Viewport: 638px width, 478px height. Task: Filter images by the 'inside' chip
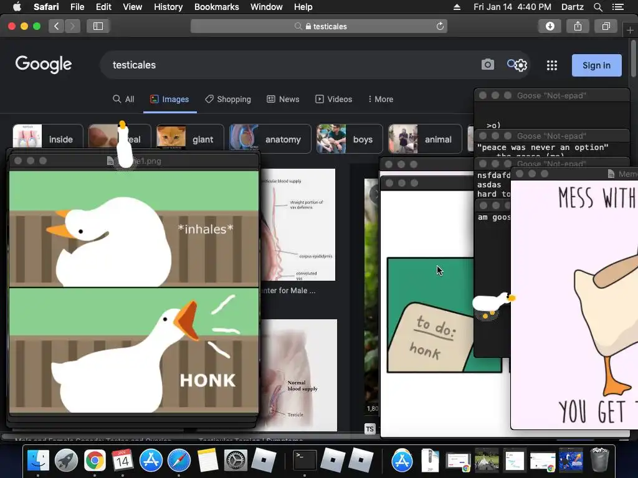click(48, 139)
